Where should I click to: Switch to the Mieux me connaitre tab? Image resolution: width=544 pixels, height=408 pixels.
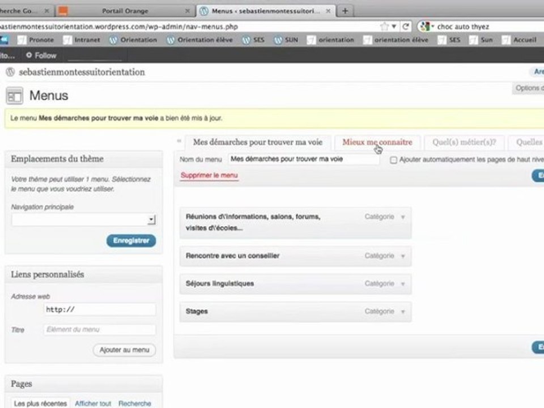(377, 142)
